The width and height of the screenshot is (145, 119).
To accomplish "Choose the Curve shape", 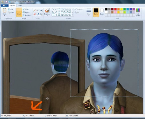I will click(x=56, y=10).
